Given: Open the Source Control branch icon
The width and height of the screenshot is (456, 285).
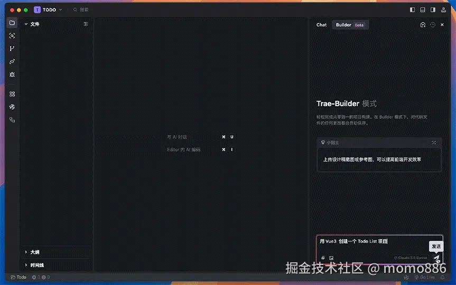Looking at the screenshot, I should (x=12, y=49).
